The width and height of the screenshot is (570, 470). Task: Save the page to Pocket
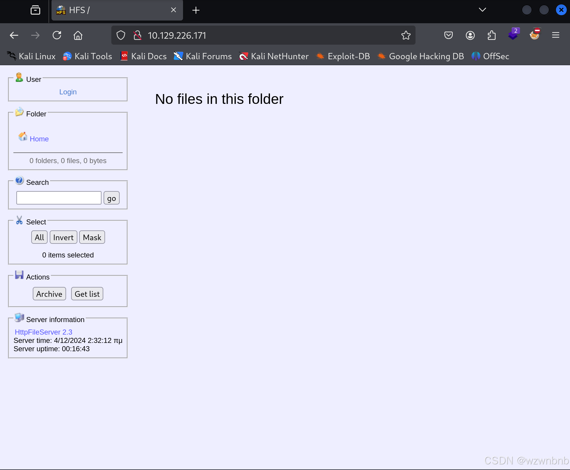(x=448, y=35)
